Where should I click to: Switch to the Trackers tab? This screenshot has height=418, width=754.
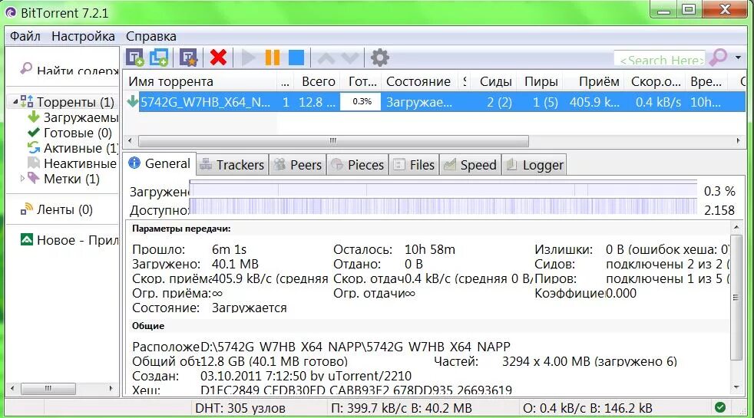click(232, 165)
